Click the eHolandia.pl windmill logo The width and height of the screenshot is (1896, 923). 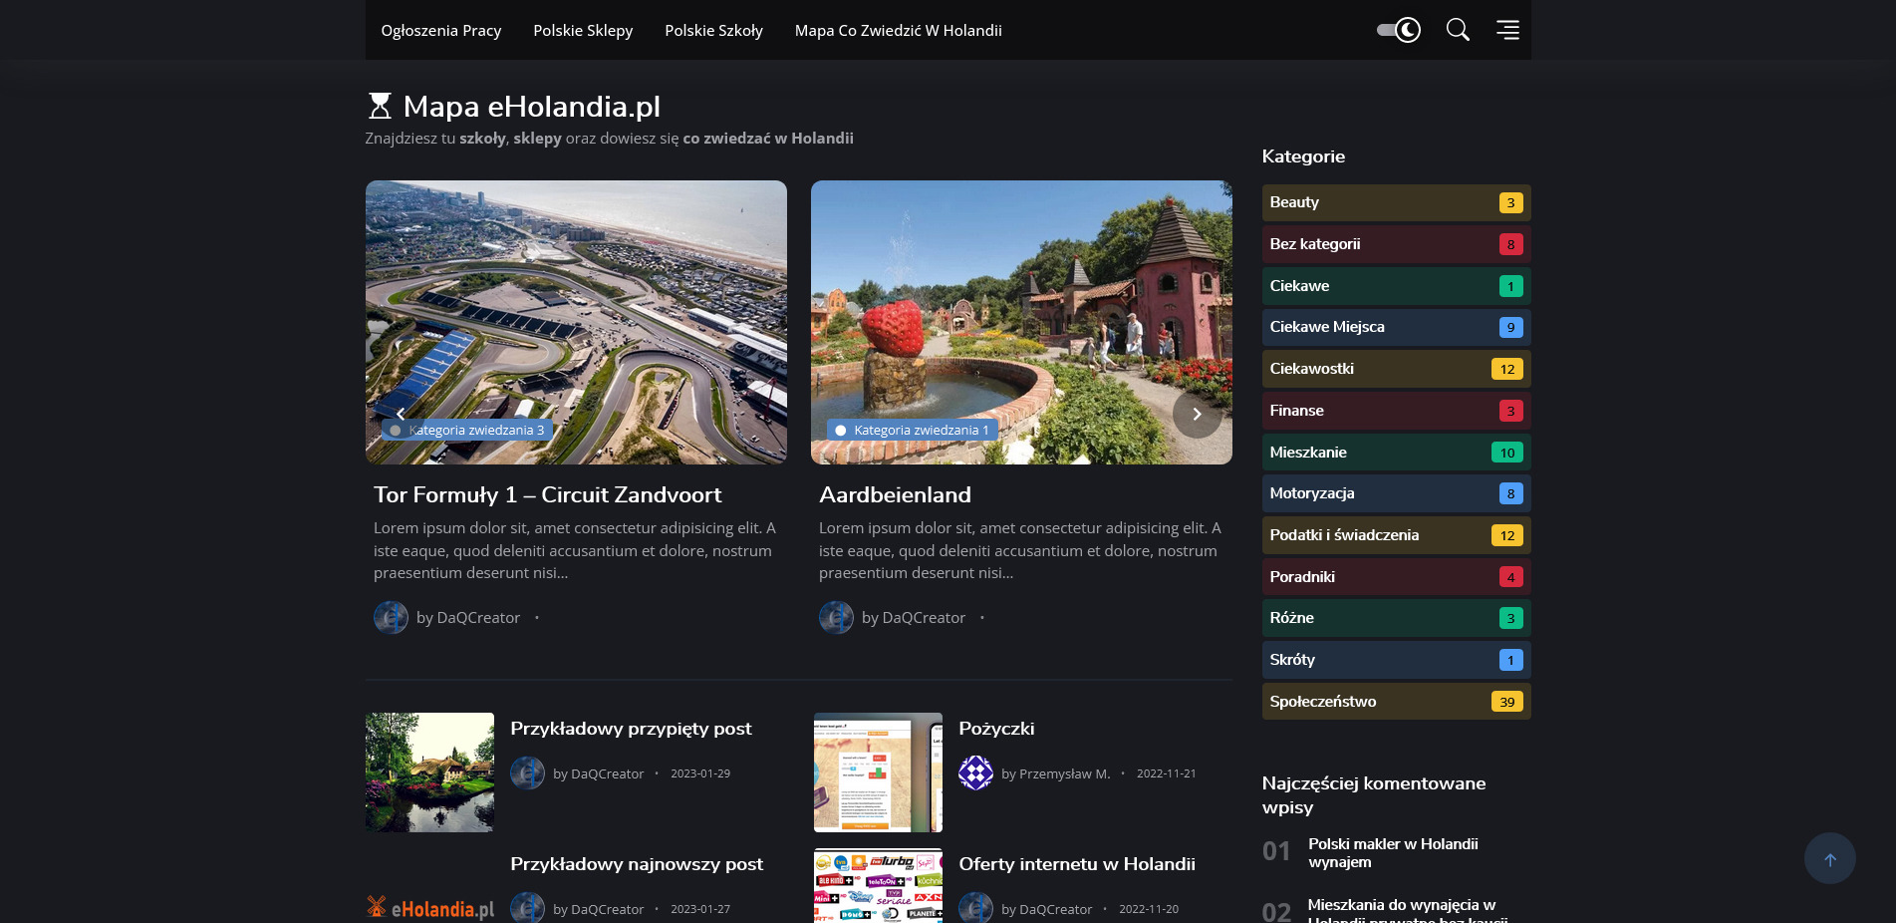point(429,907)
